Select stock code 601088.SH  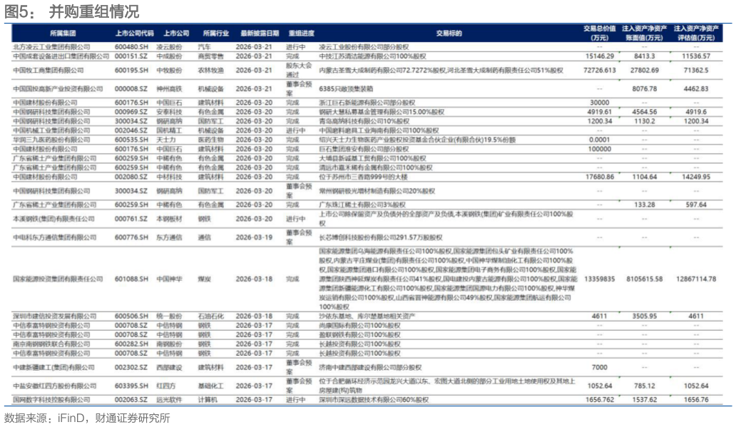(x=131, y=279)
